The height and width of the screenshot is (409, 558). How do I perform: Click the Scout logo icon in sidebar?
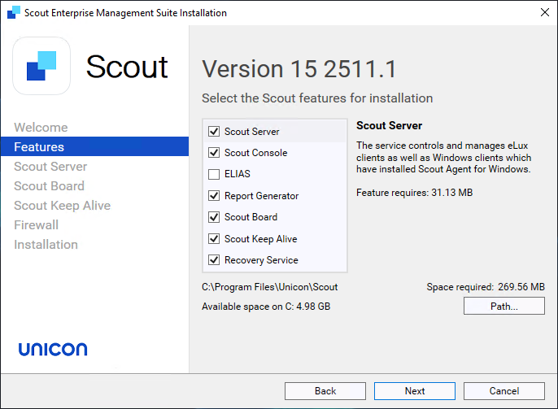tap(41, 66)
